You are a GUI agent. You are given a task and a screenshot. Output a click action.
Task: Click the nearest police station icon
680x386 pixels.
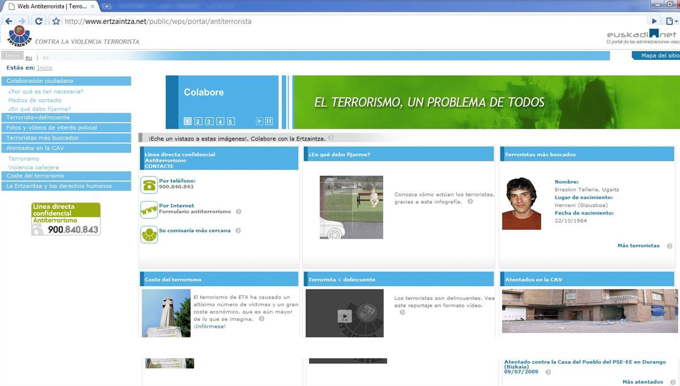coord(149,234)
